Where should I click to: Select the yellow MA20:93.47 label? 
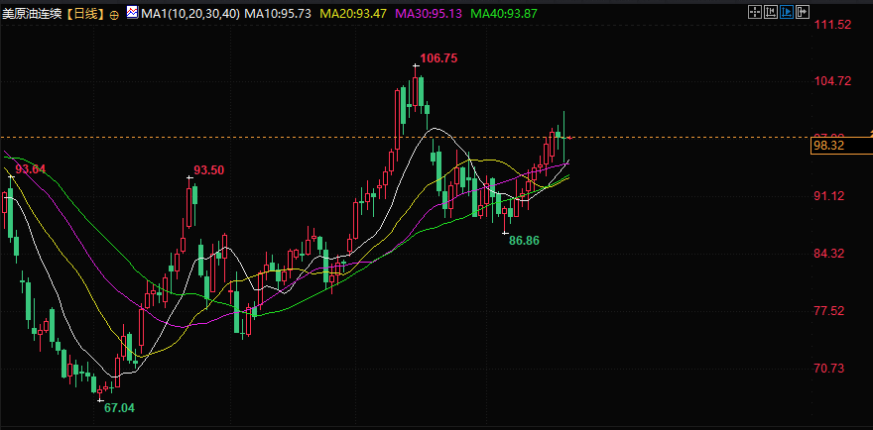coord(353,13)
